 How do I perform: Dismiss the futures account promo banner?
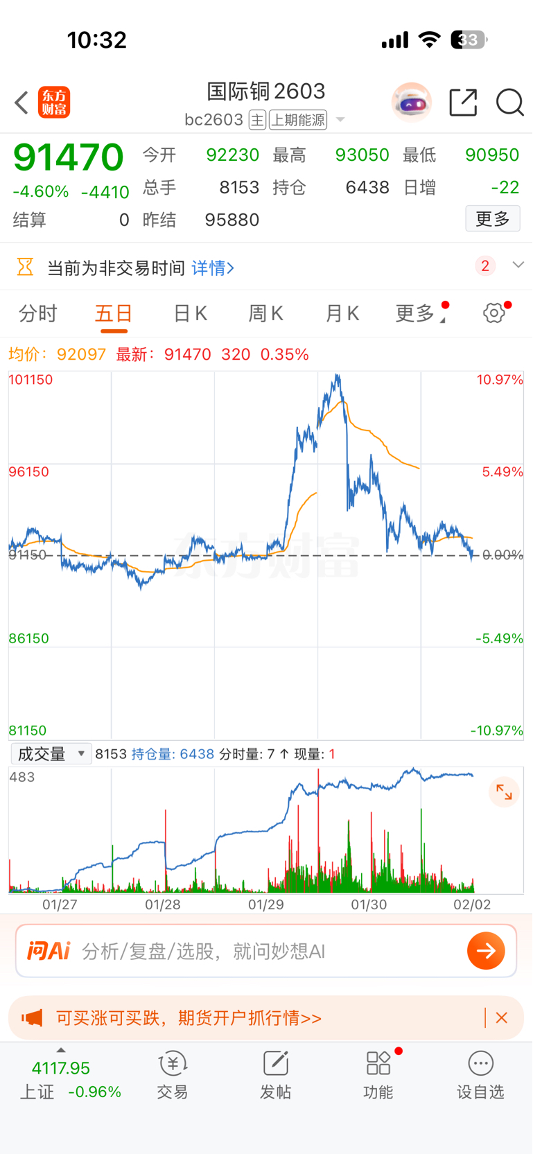[x=502, y=1017]
